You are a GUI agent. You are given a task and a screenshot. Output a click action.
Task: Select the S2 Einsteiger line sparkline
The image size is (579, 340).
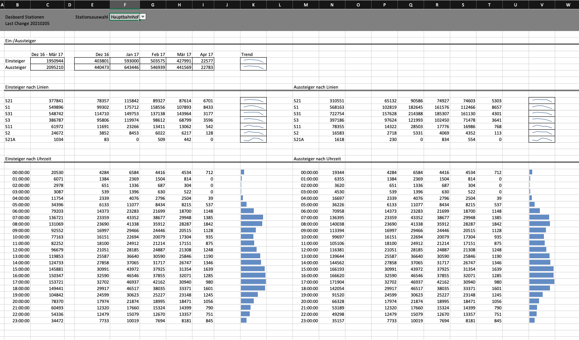coord(253,133)
